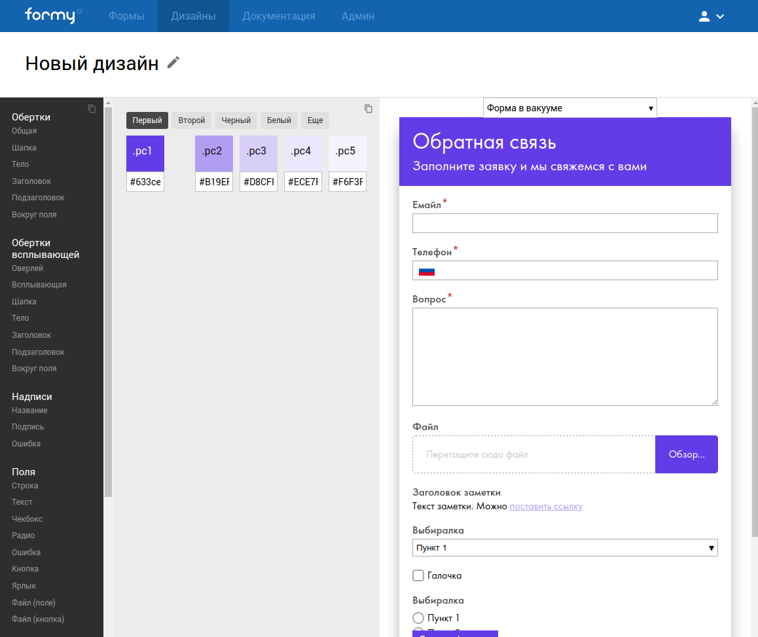758x637 pixels.
Task: Open the Черный palette tab
Action: [x=236, y=120]
